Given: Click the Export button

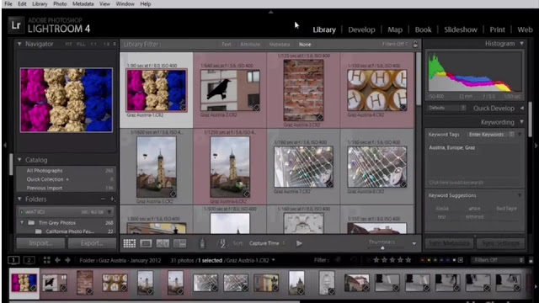Looking at the screenshot, I should pyautogui.click(x=92, y=243).
